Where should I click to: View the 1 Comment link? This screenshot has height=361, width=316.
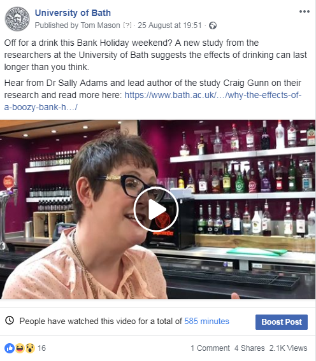pyautogui.click(x=210, y=348)
